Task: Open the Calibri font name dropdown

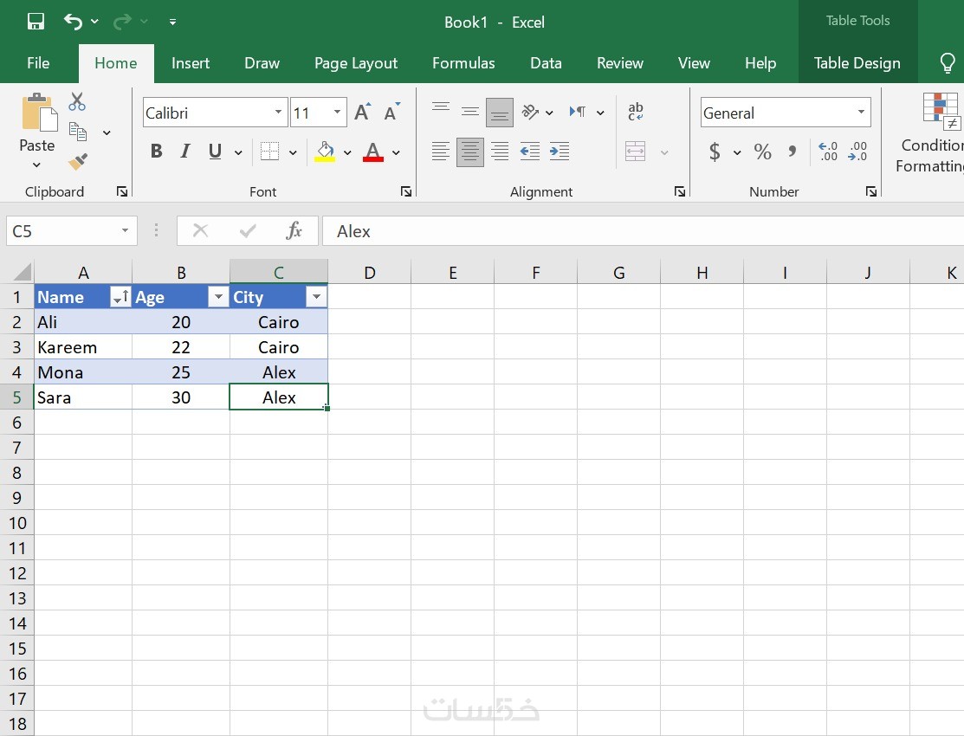Action: (x=278, y=112)
